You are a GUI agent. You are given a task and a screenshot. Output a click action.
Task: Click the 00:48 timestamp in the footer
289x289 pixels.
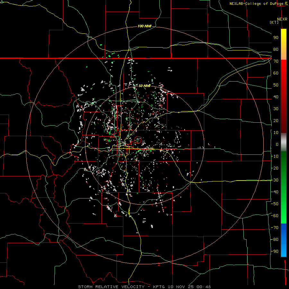(x=204, y=287)
